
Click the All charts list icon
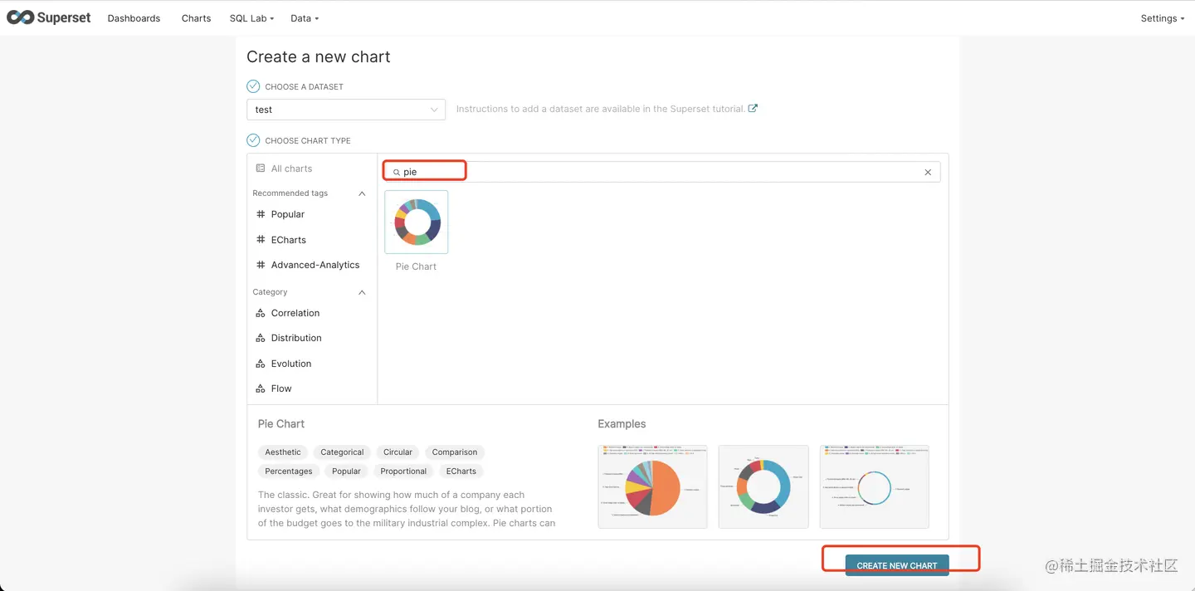tap(261, 169)
